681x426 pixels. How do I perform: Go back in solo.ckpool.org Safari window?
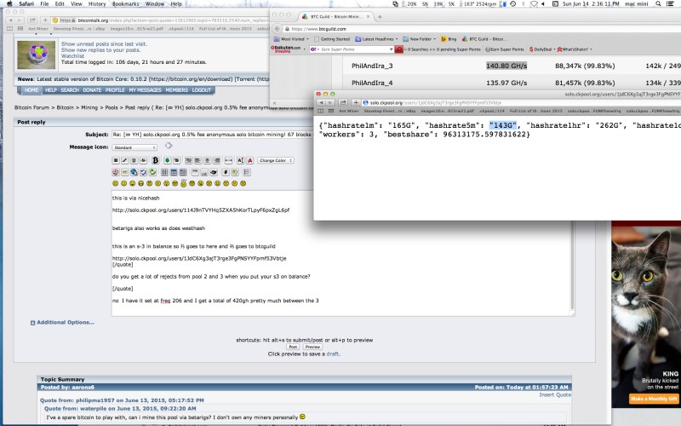coord(321,102)
